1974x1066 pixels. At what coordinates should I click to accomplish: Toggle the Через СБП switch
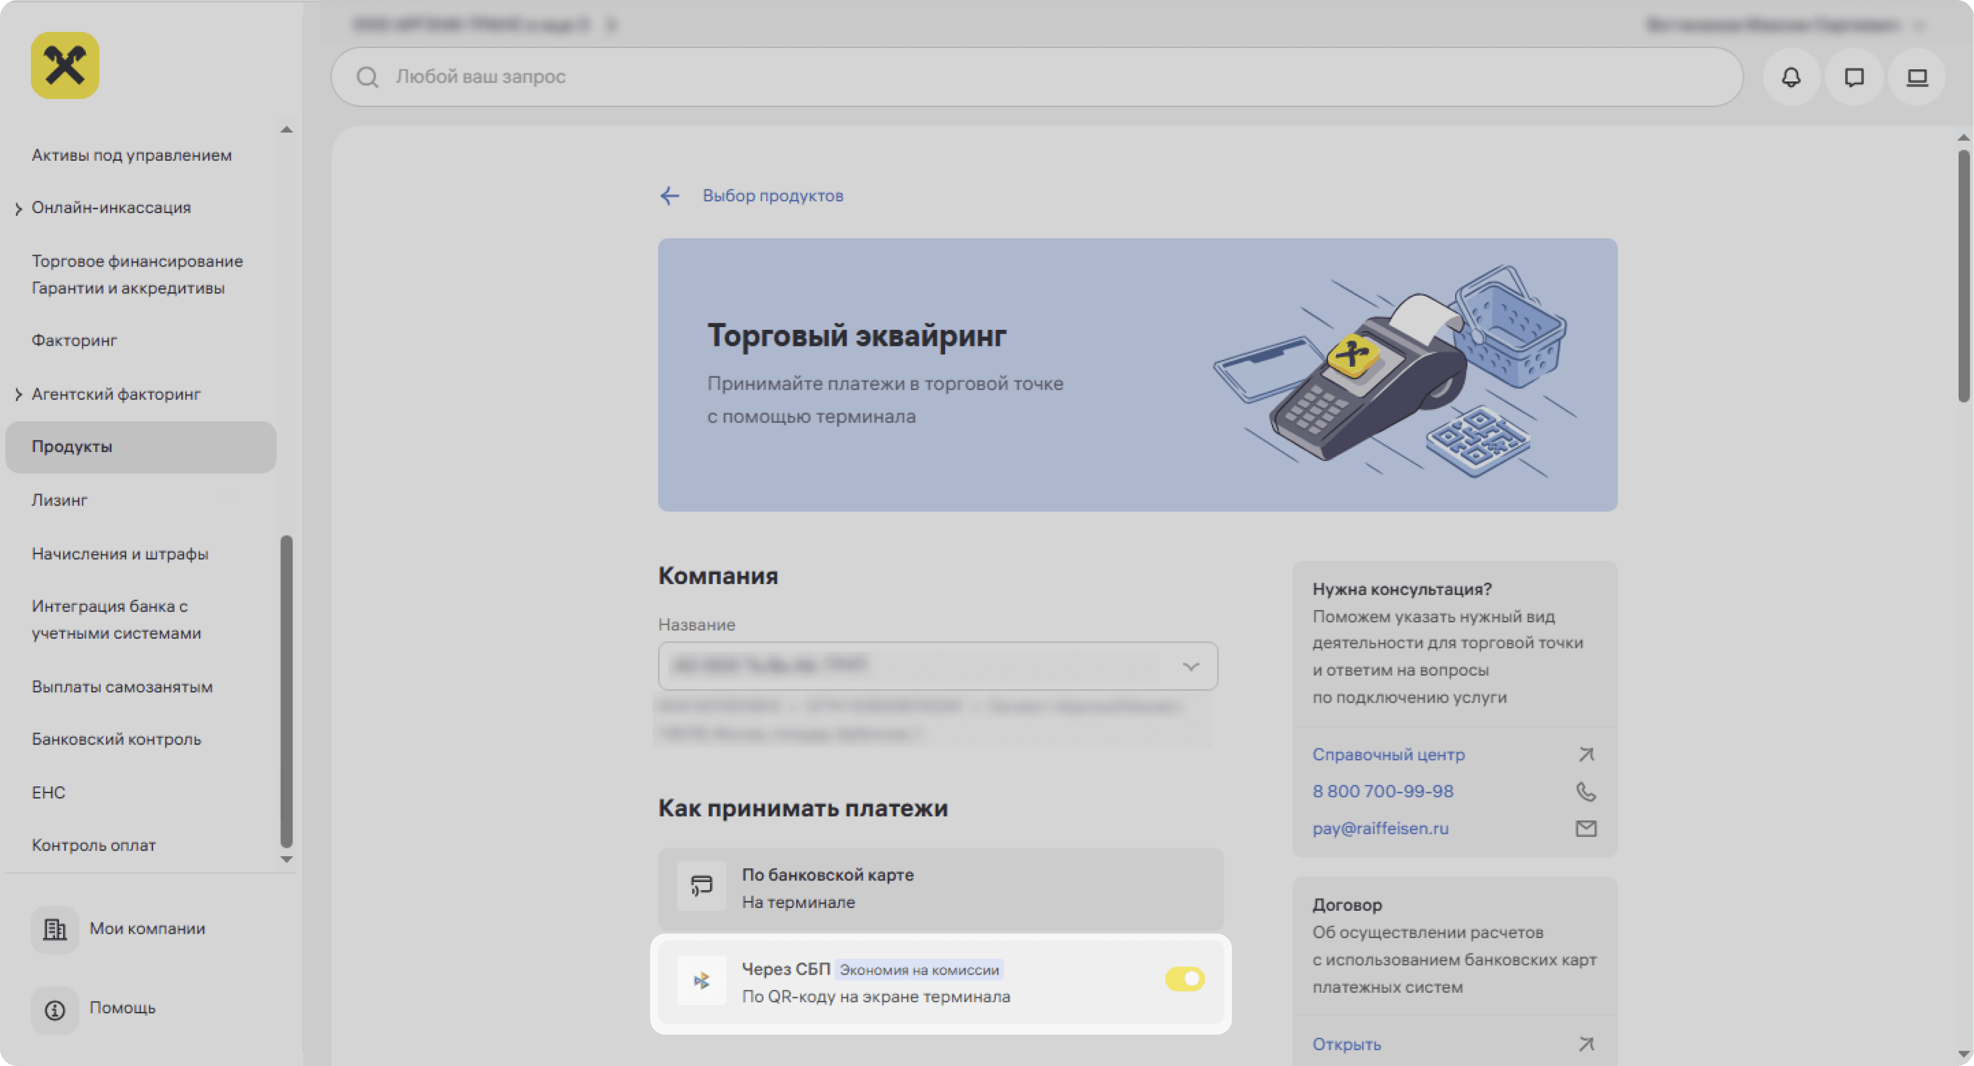(x=1184, y=978)
